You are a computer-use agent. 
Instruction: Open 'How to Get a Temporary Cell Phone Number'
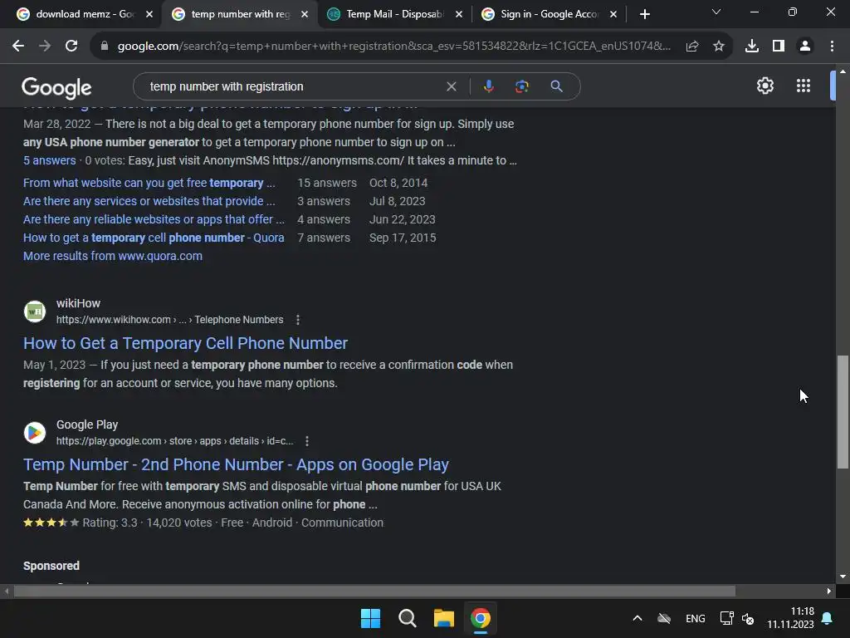tap(185, 343)
